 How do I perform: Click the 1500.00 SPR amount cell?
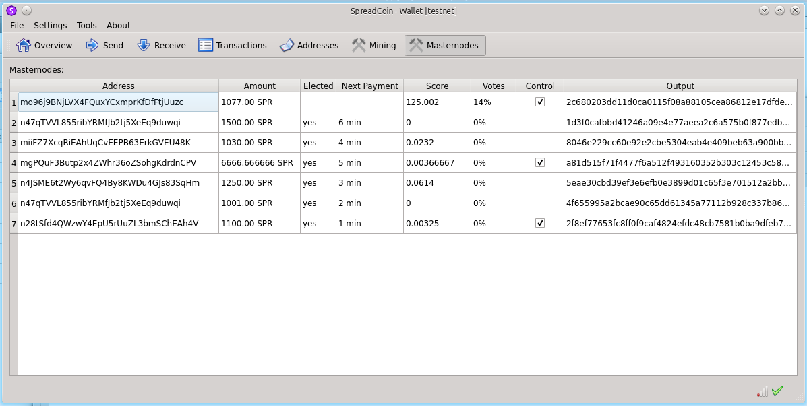(260, 123)
